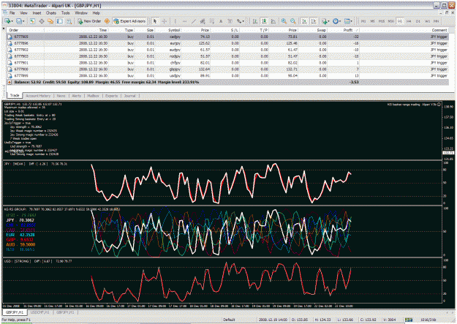This screenshot has width=457, height=324.
Task: Set timeframe to W1
Action: (x=427, y=21)
